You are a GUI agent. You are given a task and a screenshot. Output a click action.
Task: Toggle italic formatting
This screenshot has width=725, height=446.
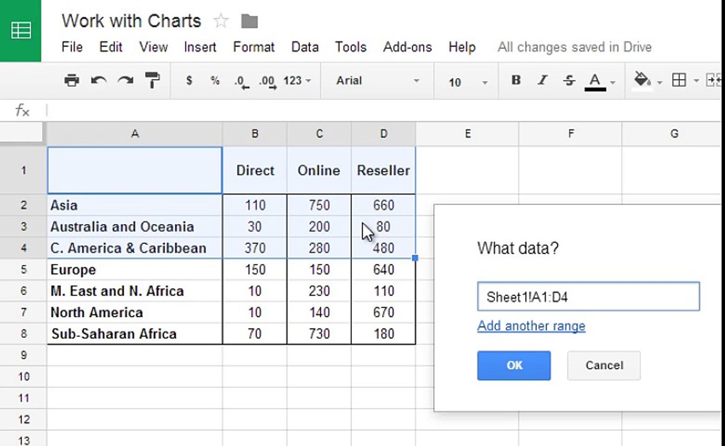[542, 81]
